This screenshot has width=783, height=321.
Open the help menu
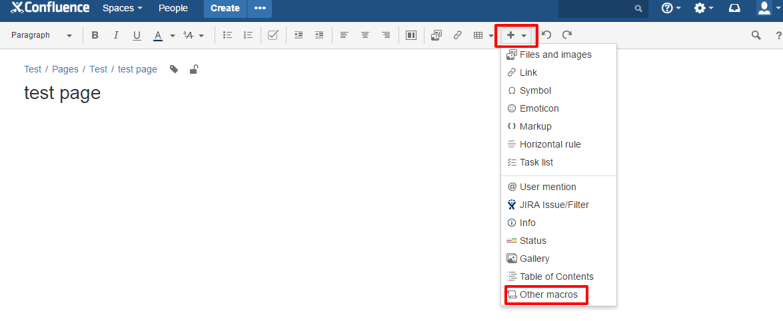[671, 8]
